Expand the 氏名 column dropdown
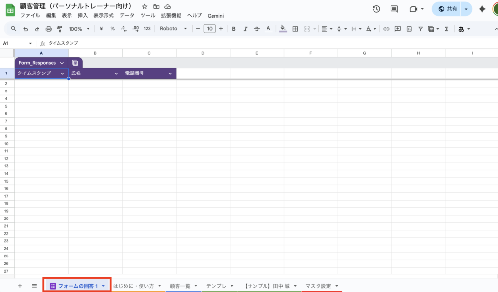The image size is (498, 292). [x=116, y=73]
